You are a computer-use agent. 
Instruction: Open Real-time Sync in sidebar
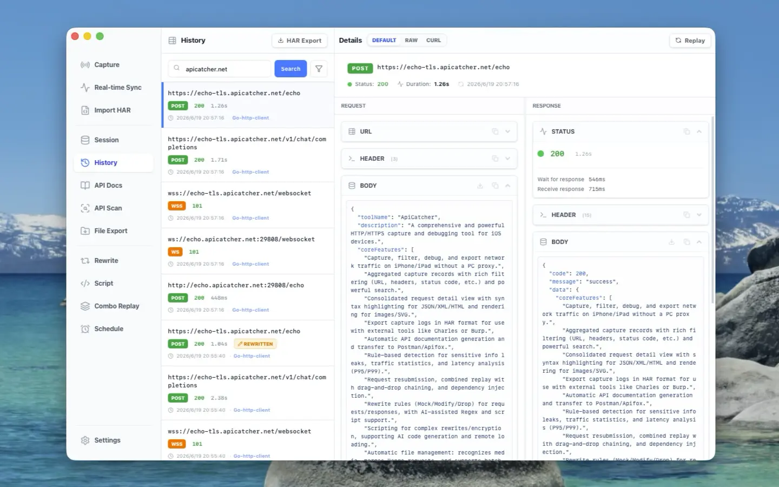coord(113,88)
